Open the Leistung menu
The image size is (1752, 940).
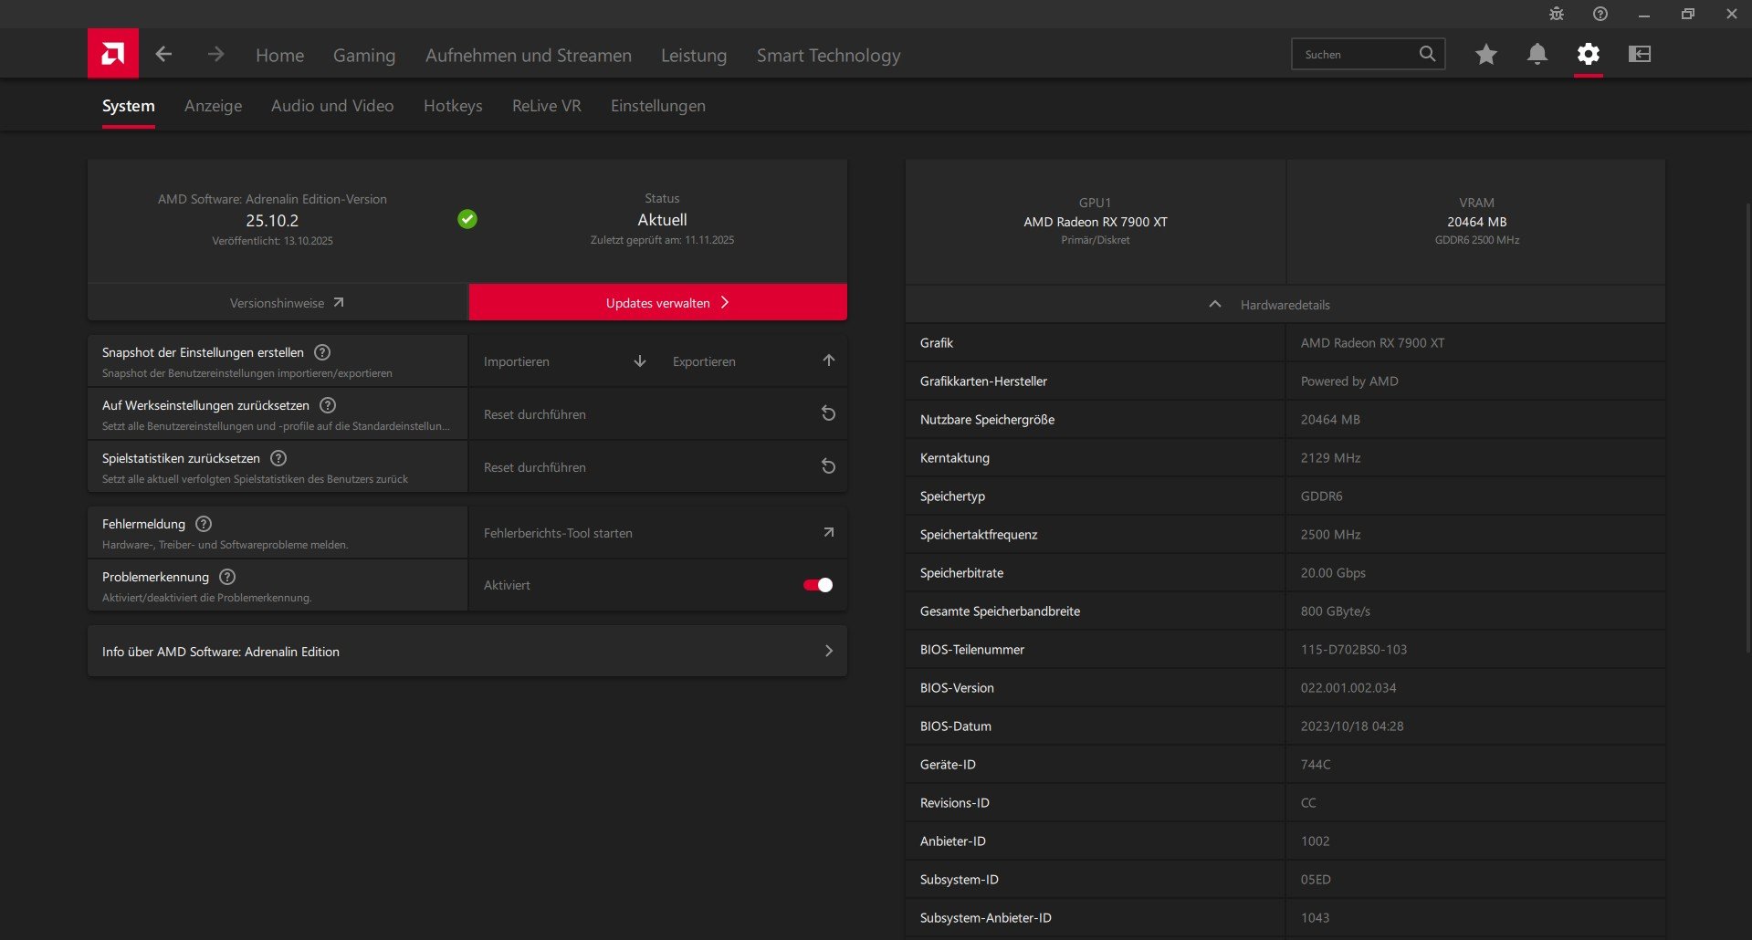point(694,56)
